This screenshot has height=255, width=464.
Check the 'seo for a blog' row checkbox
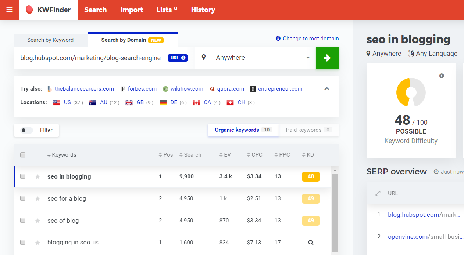(x=23, y=198)
